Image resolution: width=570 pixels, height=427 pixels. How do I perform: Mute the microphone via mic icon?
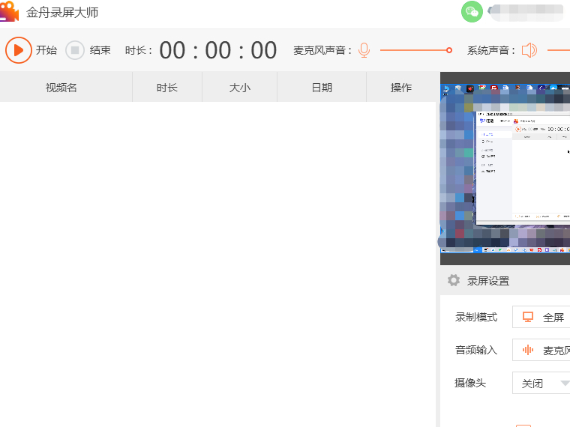(364, 50)
